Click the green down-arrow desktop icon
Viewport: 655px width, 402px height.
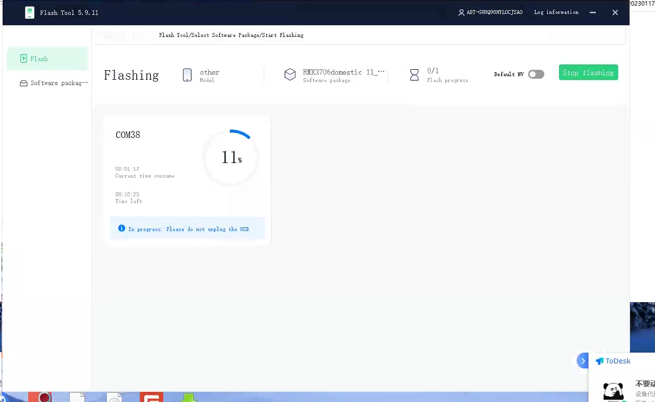pyautogui.click(x=189, y=397)
